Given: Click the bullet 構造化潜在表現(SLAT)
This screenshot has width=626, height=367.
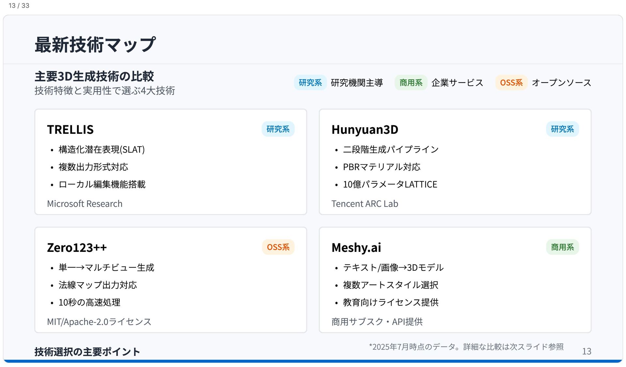Looking at the screenshot, I should coord(102,149).
